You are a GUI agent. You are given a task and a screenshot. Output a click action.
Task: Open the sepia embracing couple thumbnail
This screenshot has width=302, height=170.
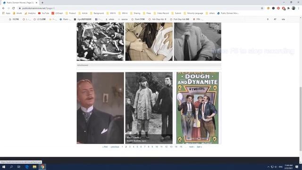(x=149, y=42)
